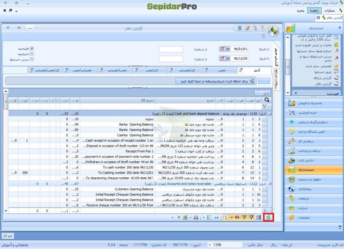Switch to the معین tab
Image resolution: width=344 pixels, height=249 pixels.
(x=219, y=70)
